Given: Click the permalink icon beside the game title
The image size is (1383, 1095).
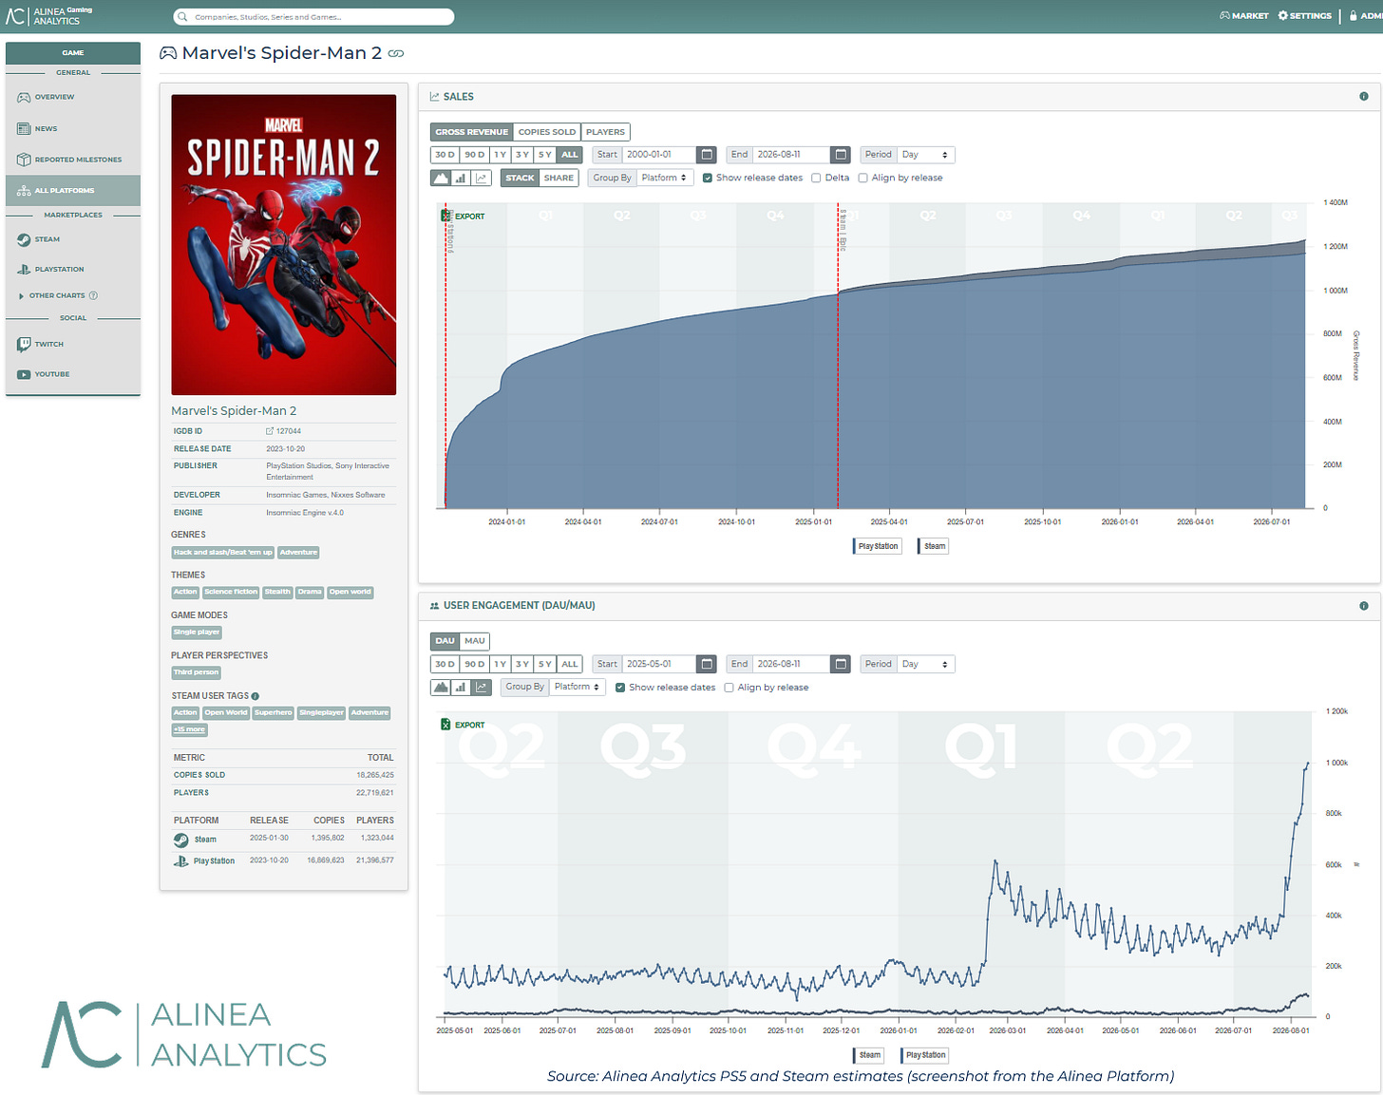Looking at the screenshot, I should 396,53.
